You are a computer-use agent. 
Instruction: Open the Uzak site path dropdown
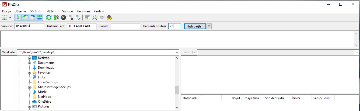[x=356, y=52]
